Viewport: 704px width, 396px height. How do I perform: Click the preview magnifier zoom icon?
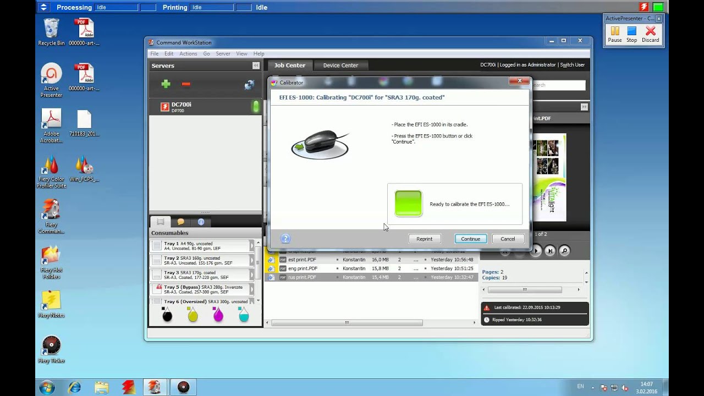tap(564, 251)
